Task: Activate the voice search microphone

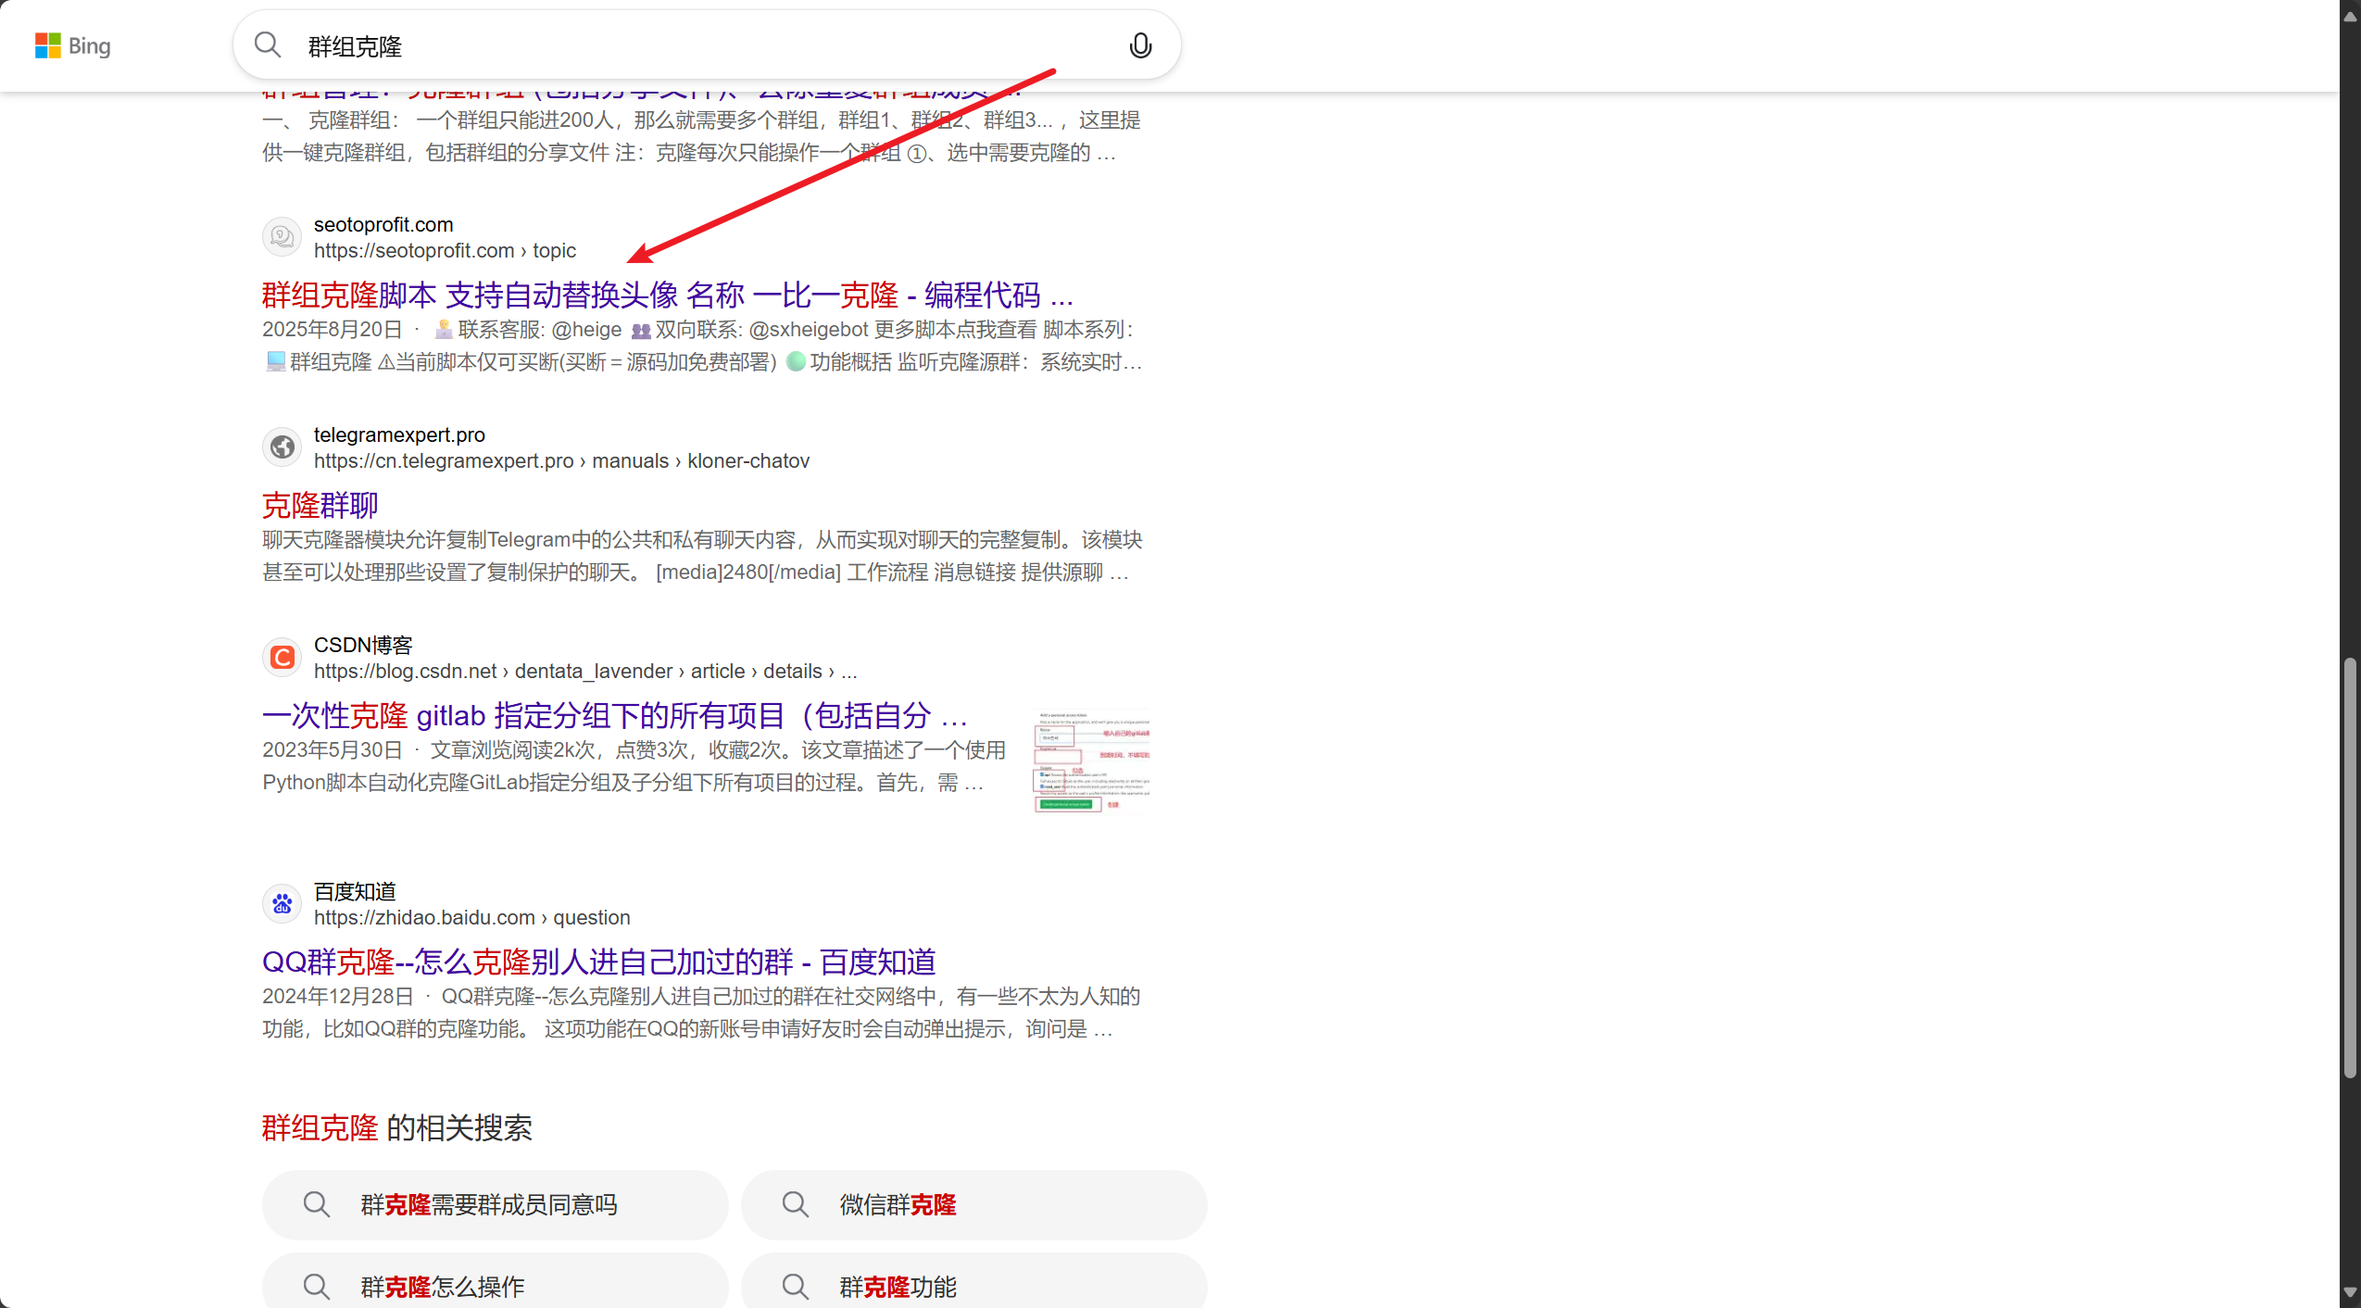Action: [x=1140, y=45]
